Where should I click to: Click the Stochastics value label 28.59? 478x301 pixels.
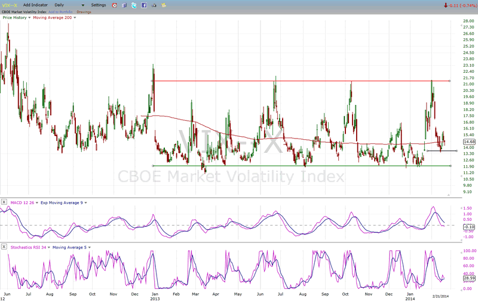click(x=469, y=278)
